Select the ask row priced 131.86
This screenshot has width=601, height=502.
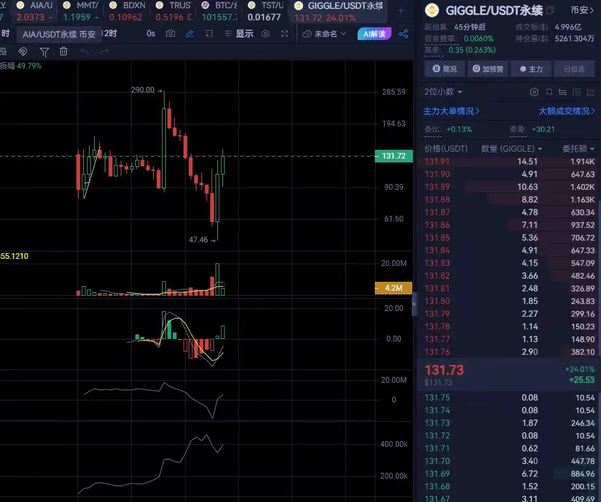point(510,225)
